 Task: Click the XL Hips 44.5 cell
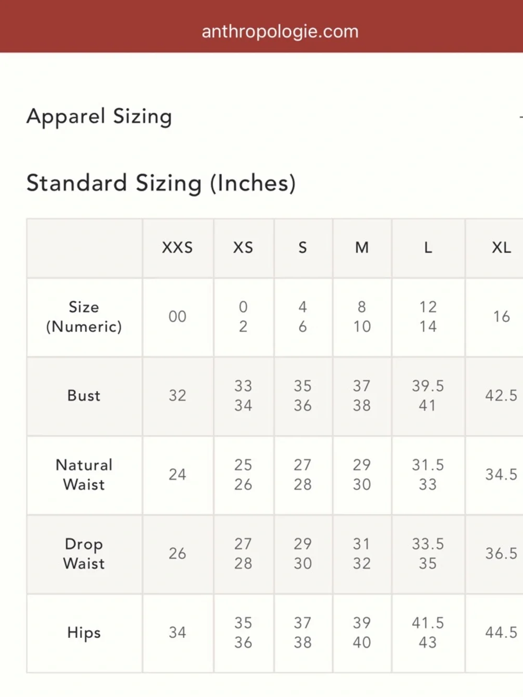pos(501,633)
